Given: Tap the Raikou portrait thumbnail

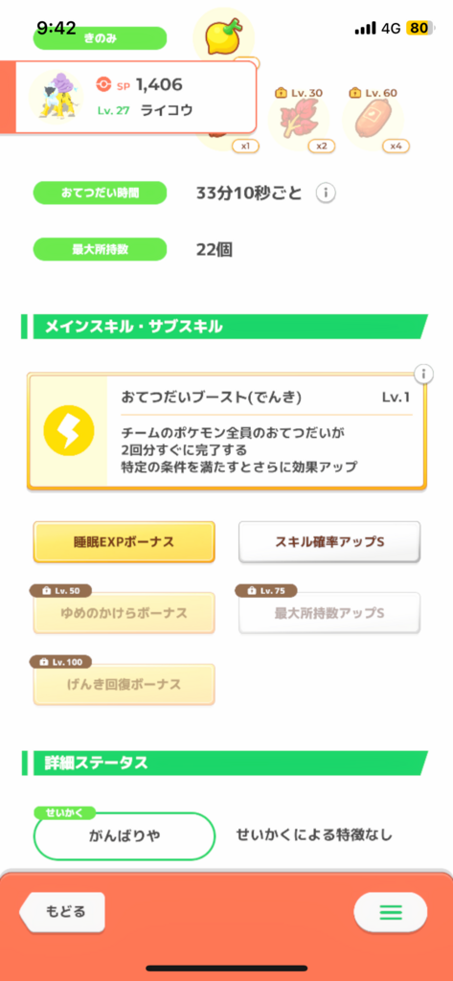Looking at the screenshot, I should click(57, 97).
